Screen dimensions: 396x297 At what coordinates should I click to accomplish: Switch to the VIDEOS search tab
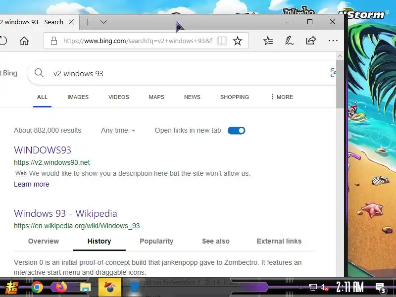coord(119,97)
